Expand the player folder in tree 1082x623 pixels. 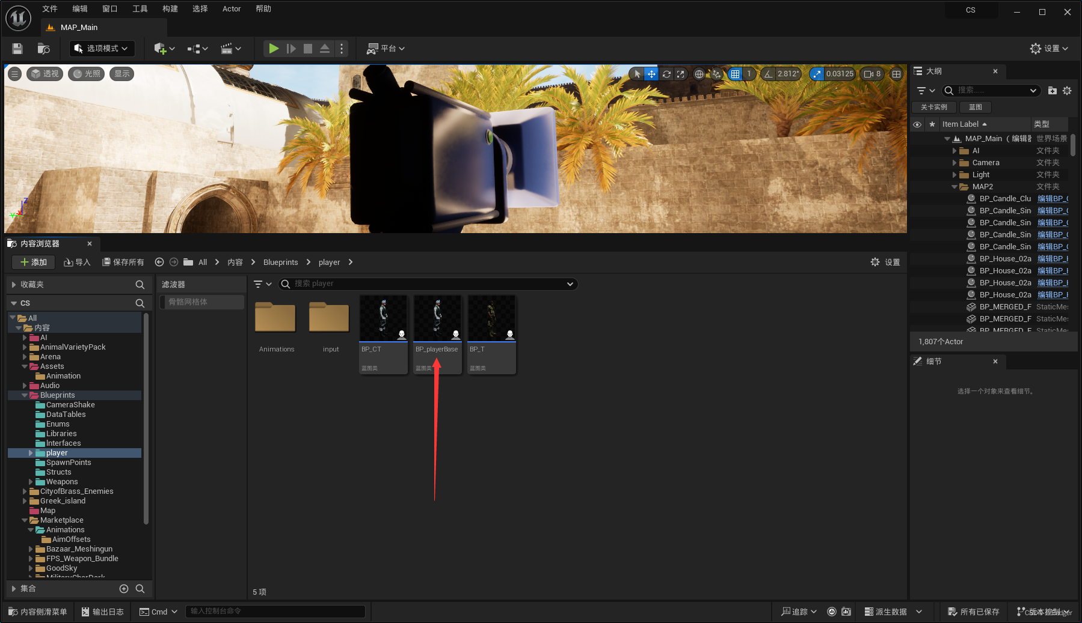31,453
